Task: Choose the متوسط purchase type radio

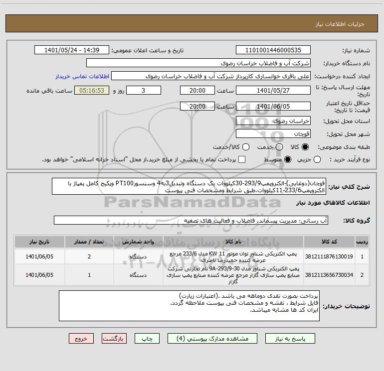Action: [288, 159]
